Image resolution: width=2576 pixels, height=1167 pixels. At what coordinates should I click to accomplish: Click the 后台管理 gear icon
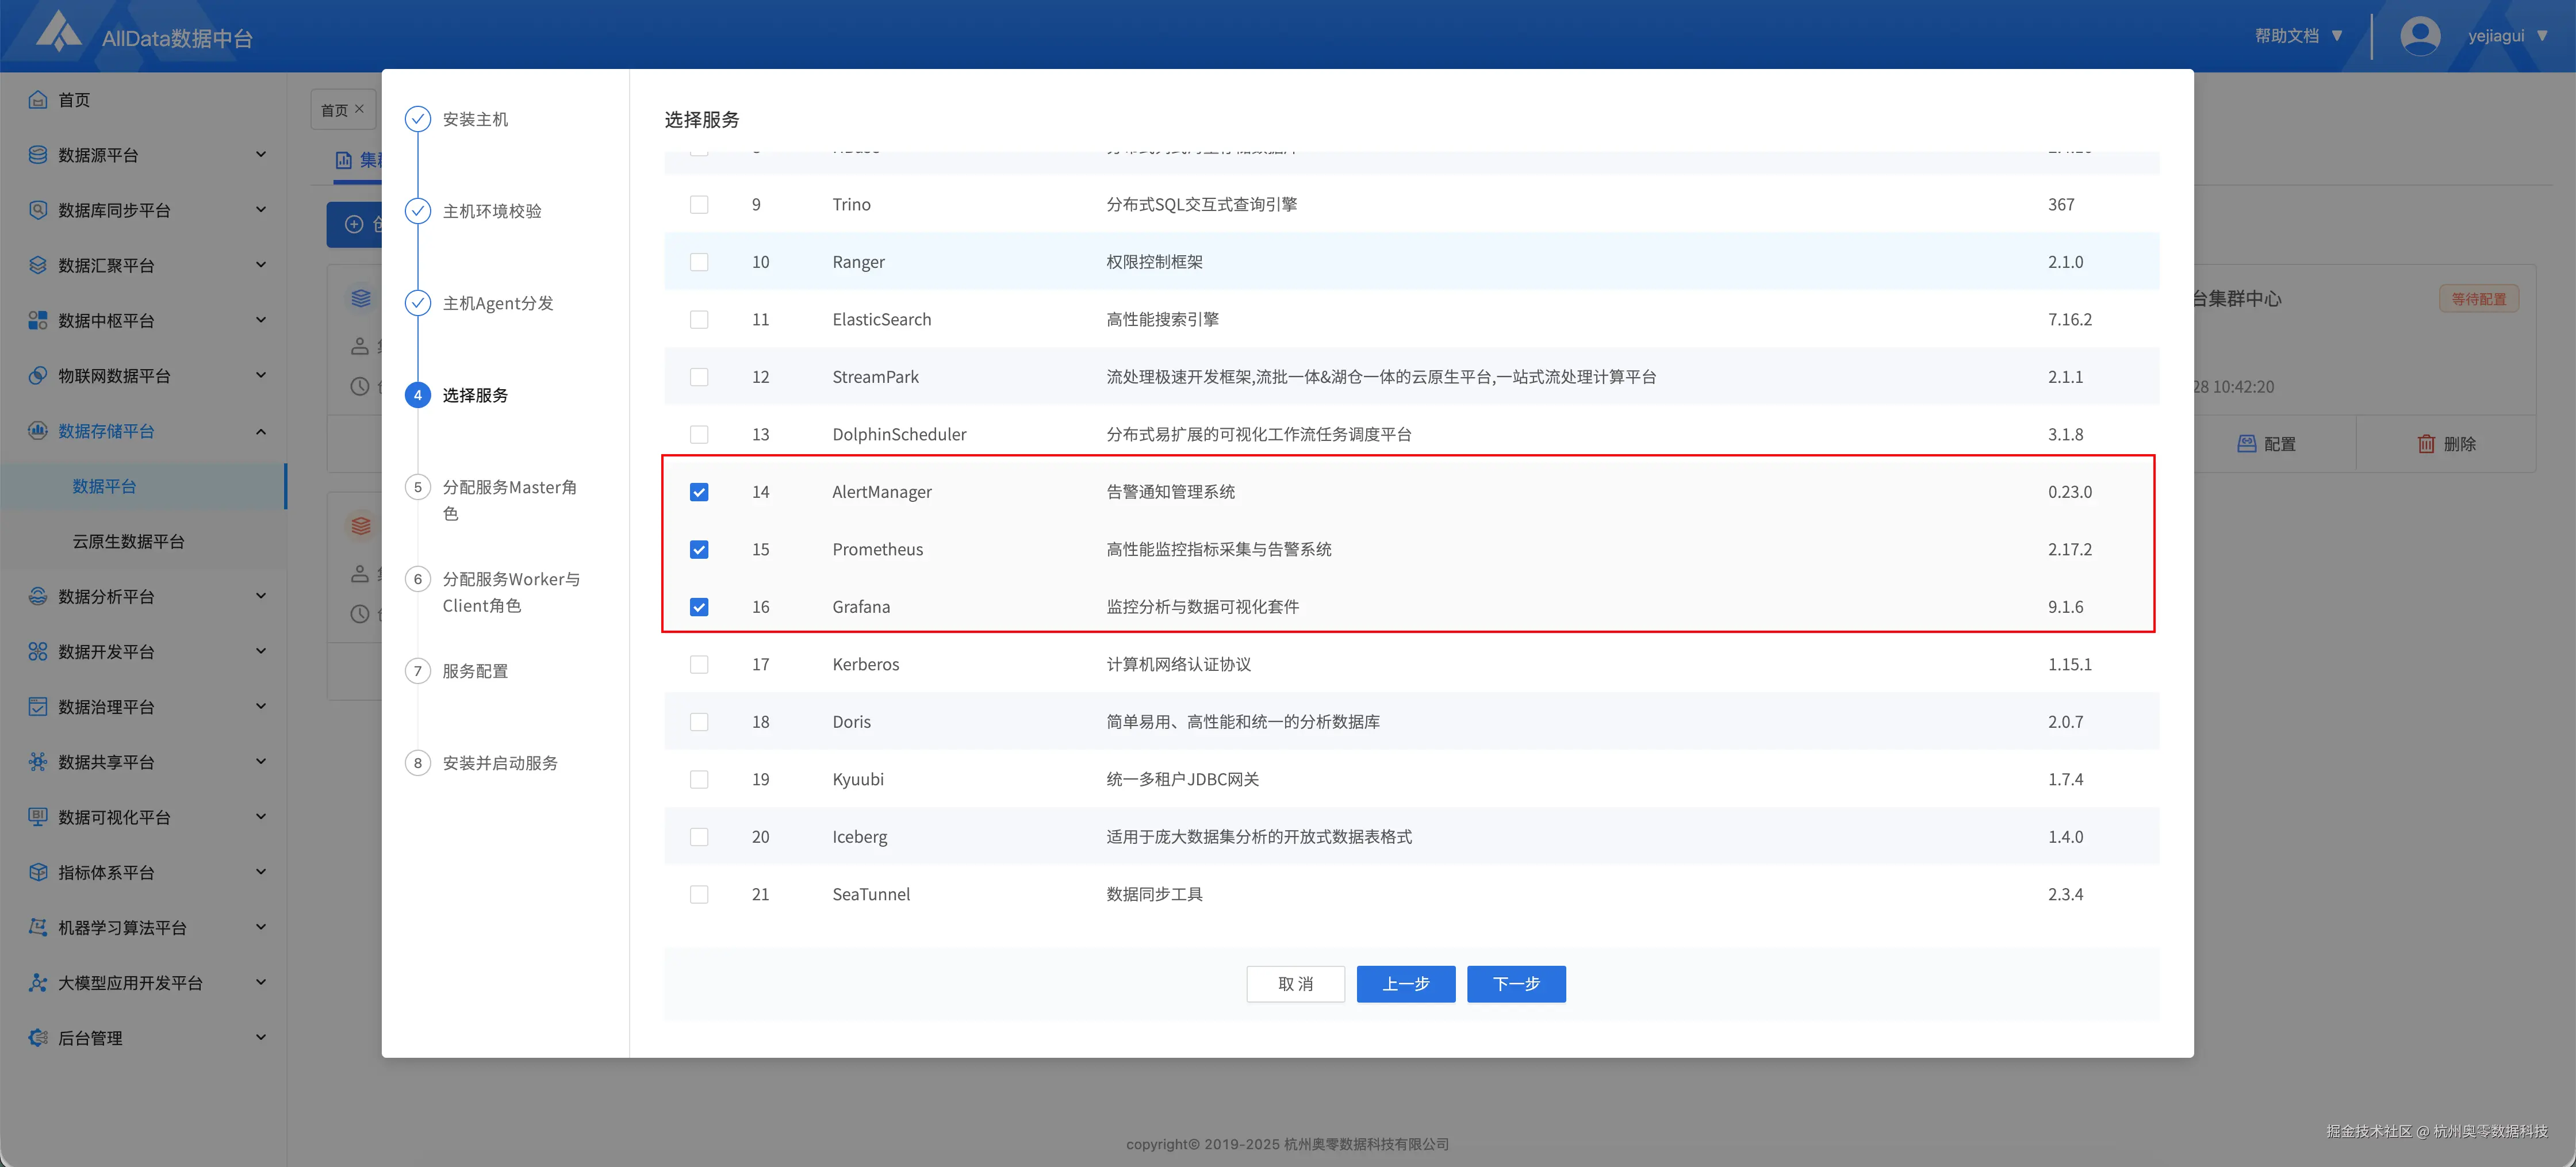(x=38, y=1038)
